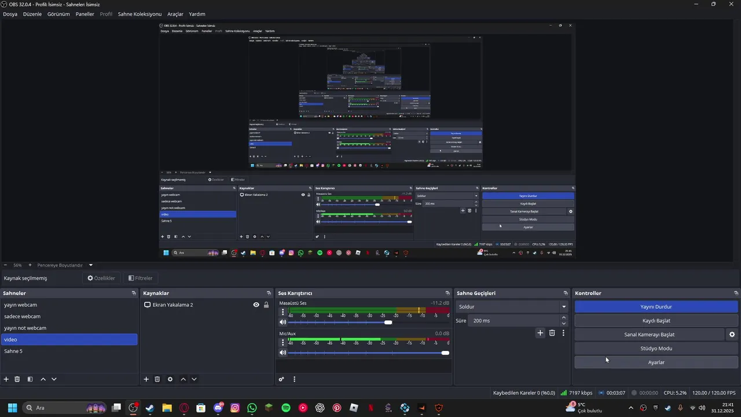This screenshot has height=417, width=741.
Task: Click Kaydı Başlat to start recording
Action: [x=656, y=320]
